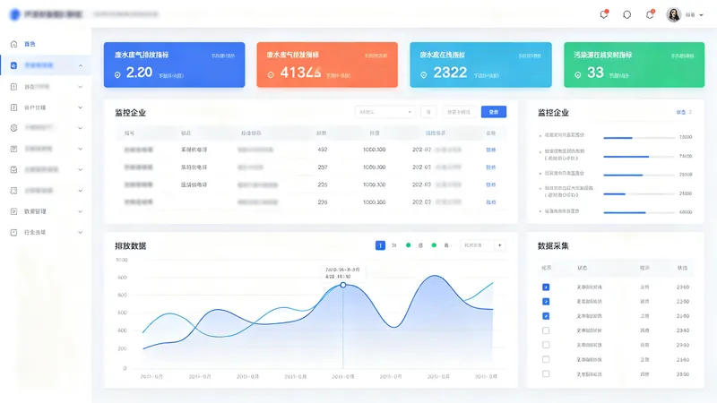
Task: Open the first header notification icon with red badge
Action: click(604, 14)
